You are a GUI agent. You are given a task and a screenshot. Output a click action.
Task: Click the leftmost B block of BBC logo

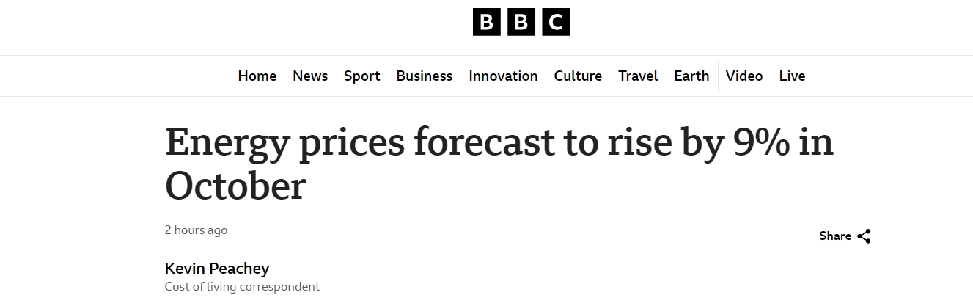point(486,23)
